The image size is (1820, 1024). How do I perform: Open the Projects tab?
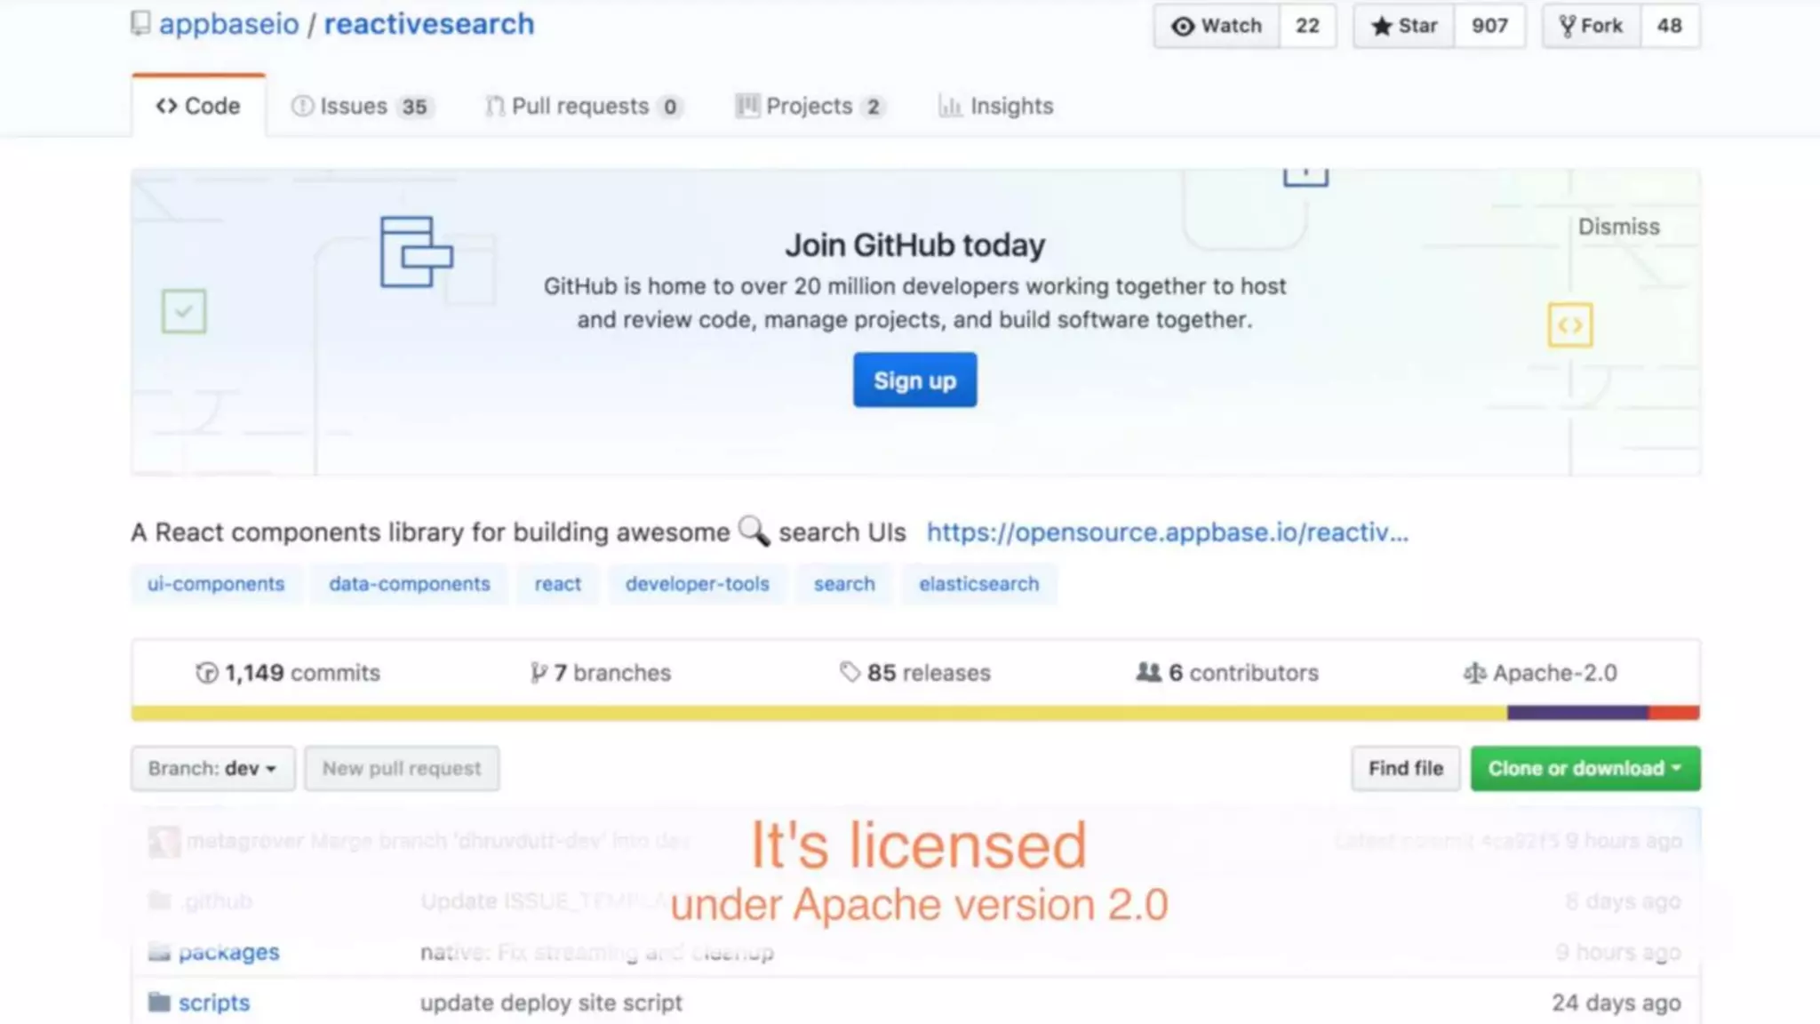(x=810, y=107)
